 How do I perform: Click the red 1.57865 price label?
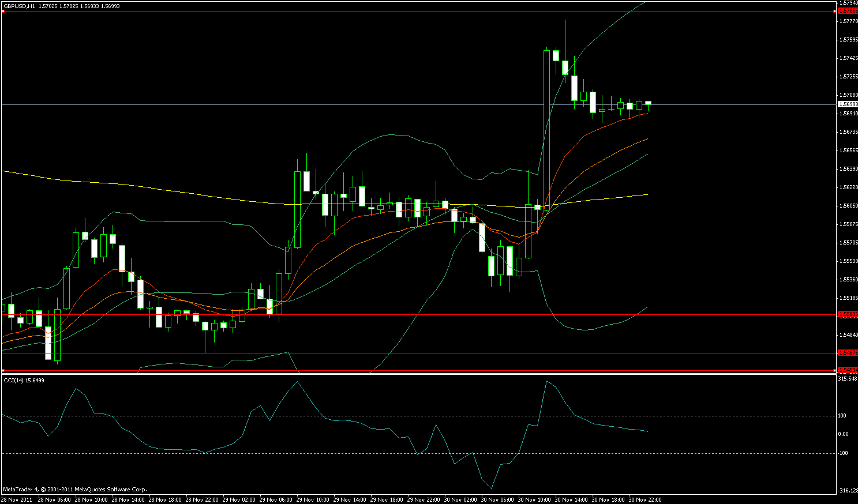point(848,10)
